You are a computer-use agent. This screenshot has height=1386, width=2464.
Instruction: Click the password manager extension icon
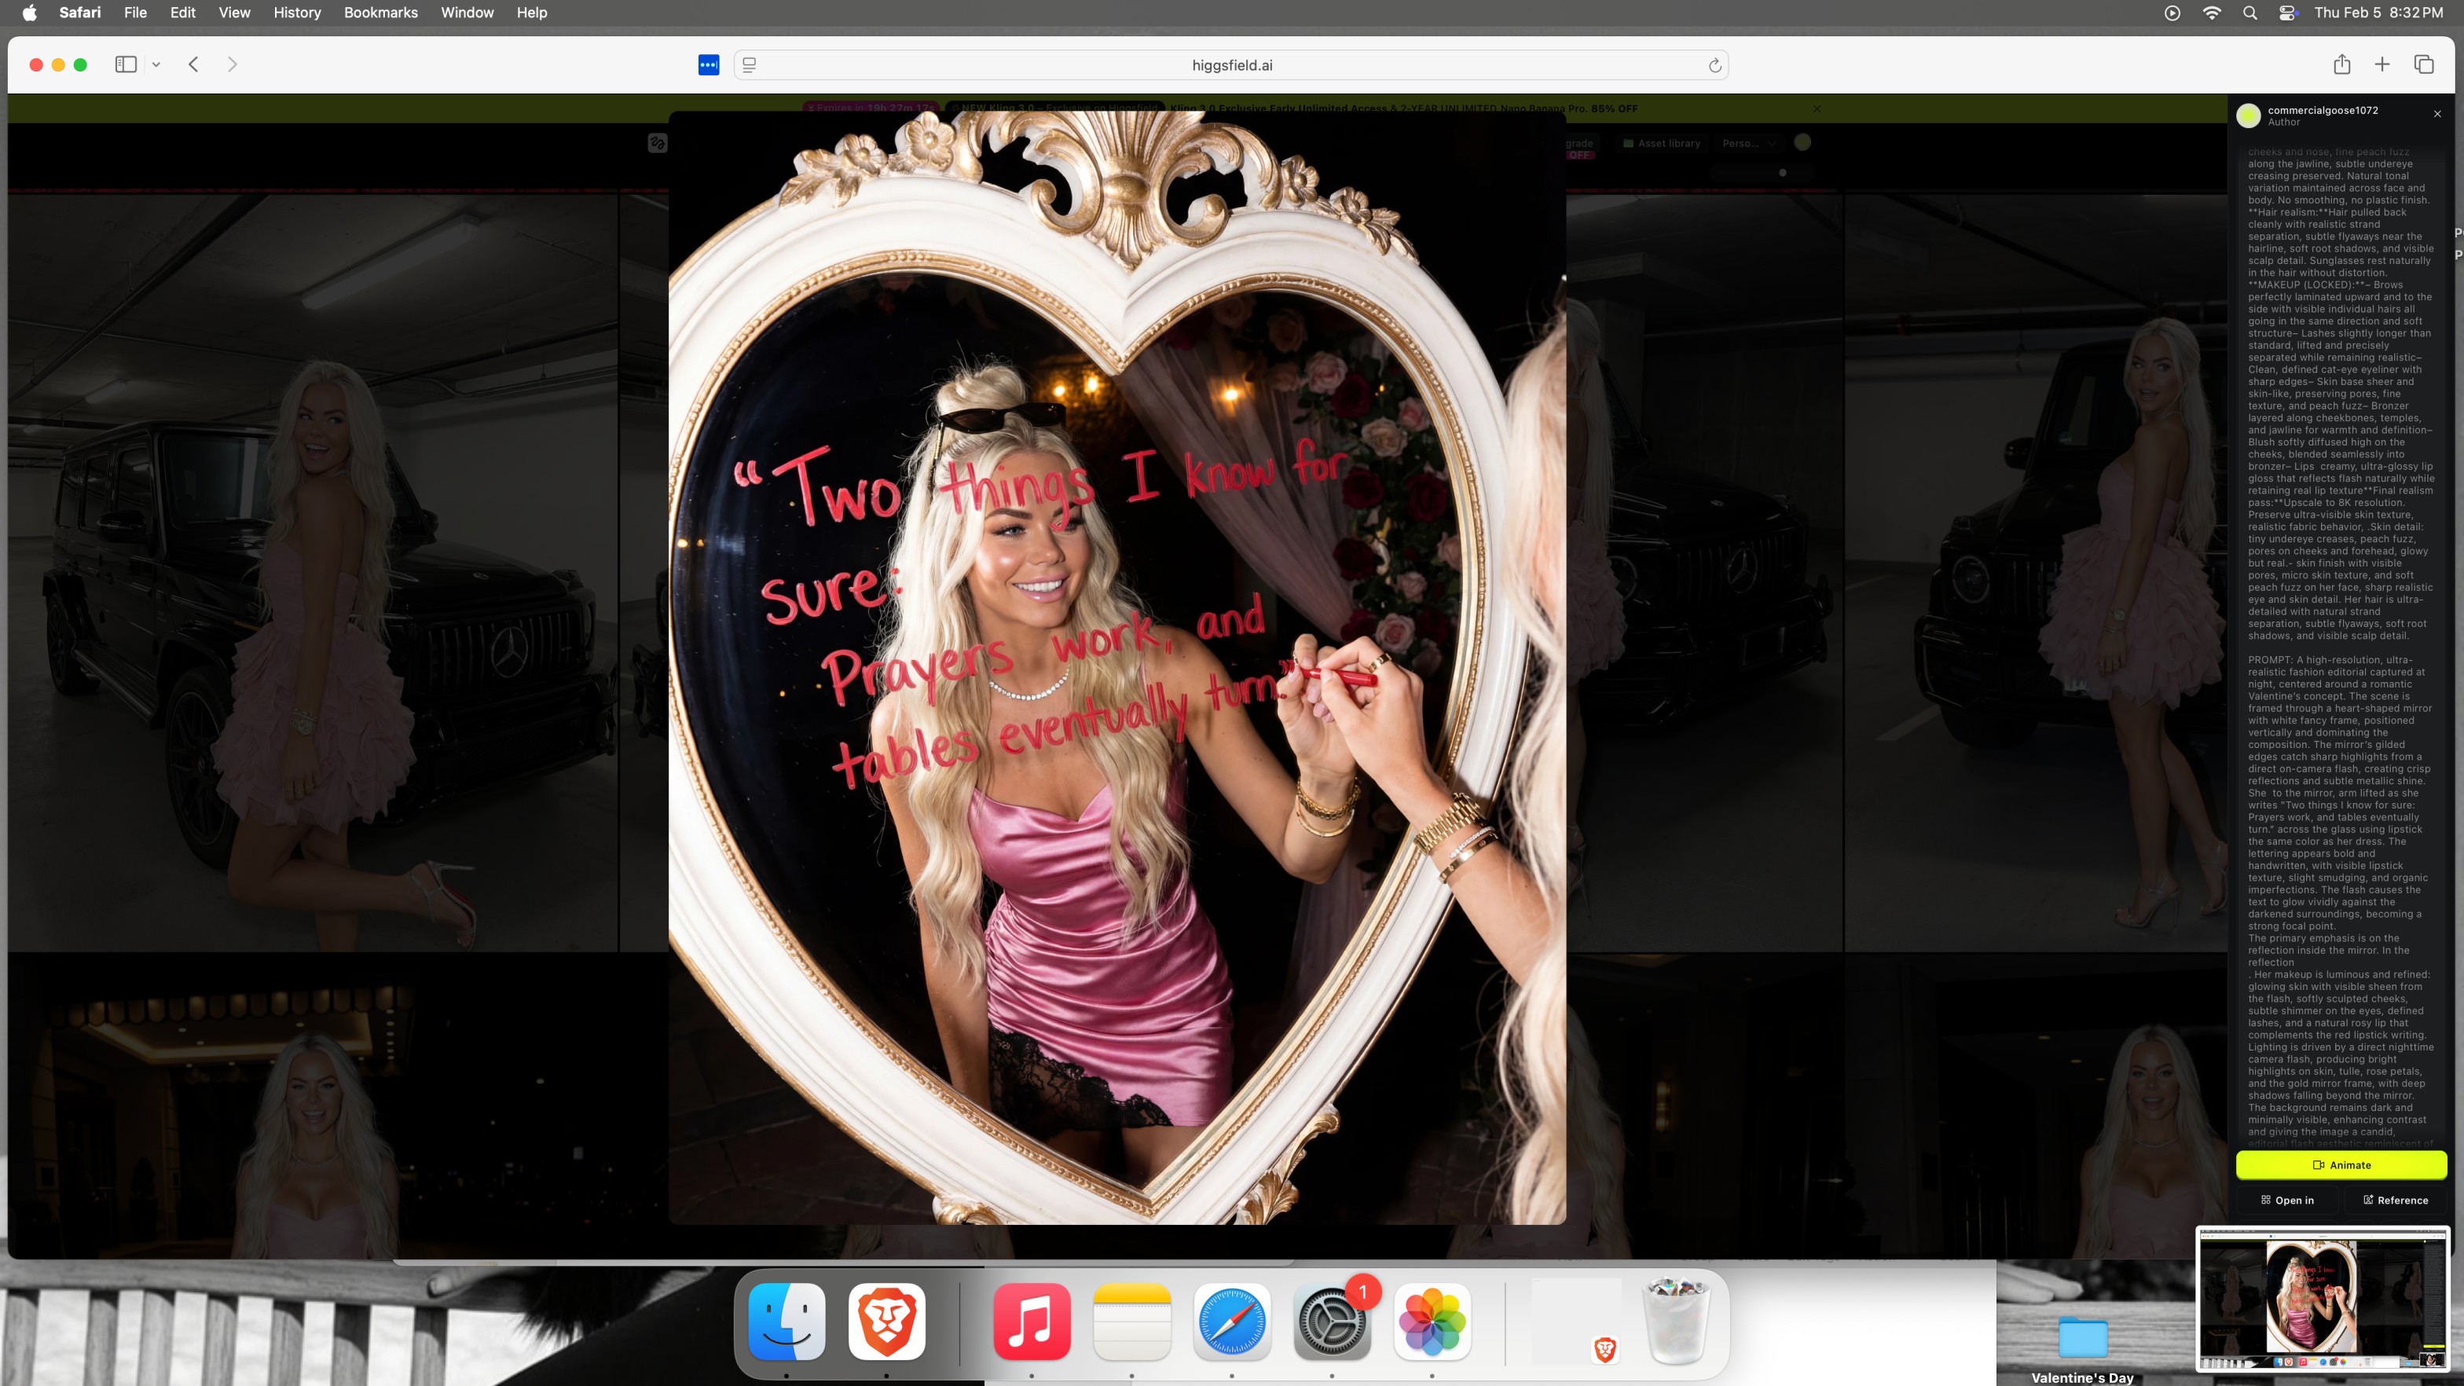pyautogui.click(x=708, y=65)
